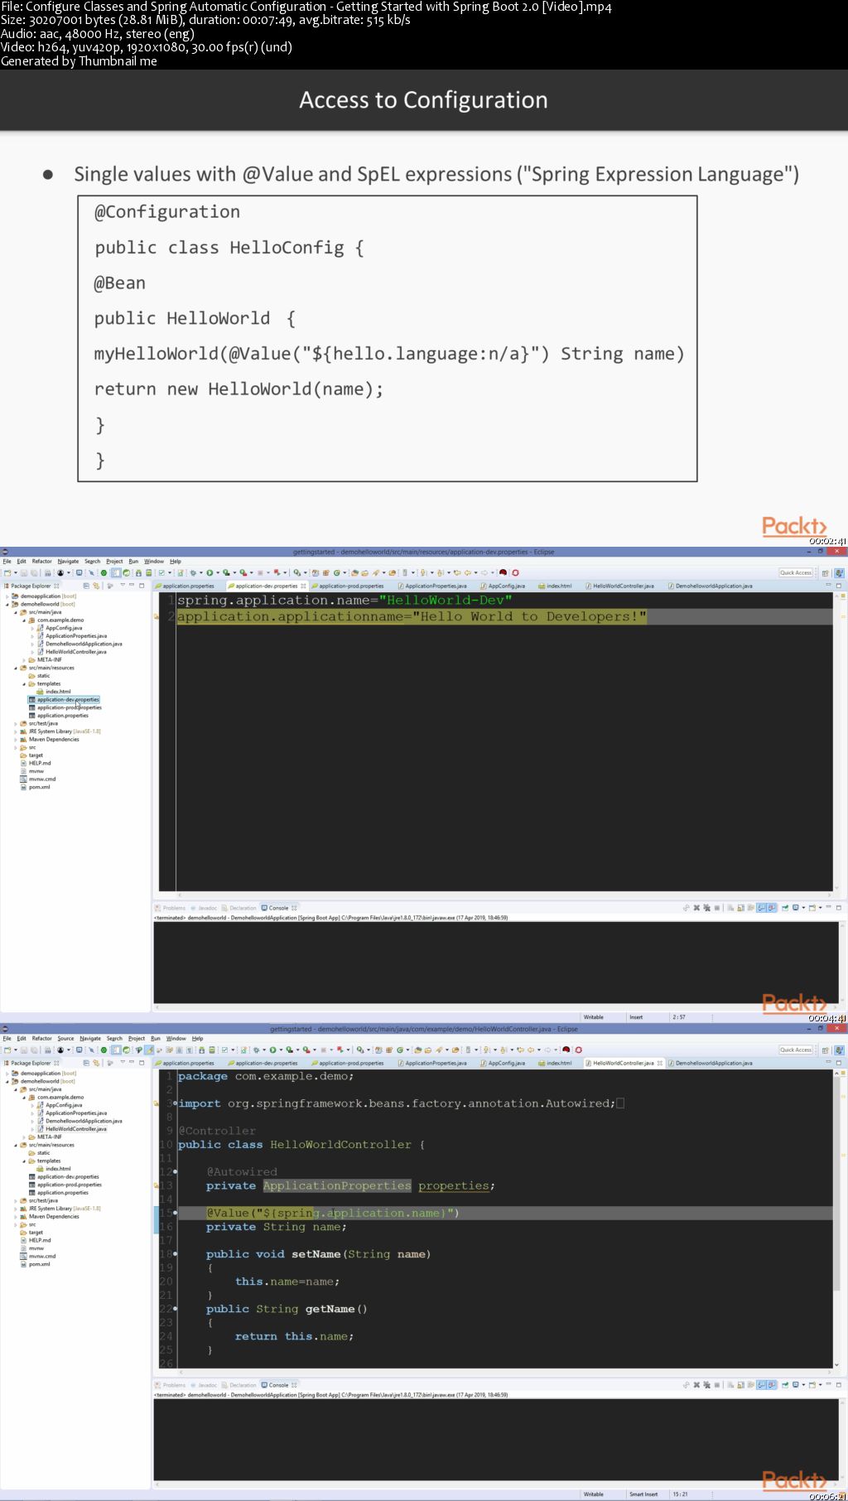Select HelloWorldController.java in lower Package Explorer

[x=72, y=1129]
